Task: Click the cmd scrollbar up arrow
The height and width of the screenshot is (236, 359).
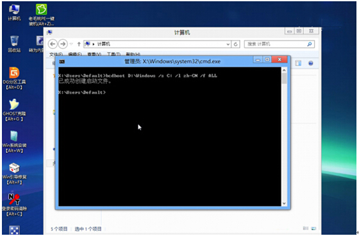Action: click(x=284, y=71)
